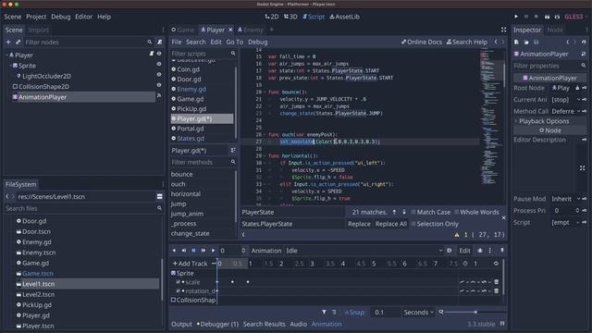Play the animation backwards from the end
The height and width of the screenshot is (333, 592).
click(x=184, y=251)
